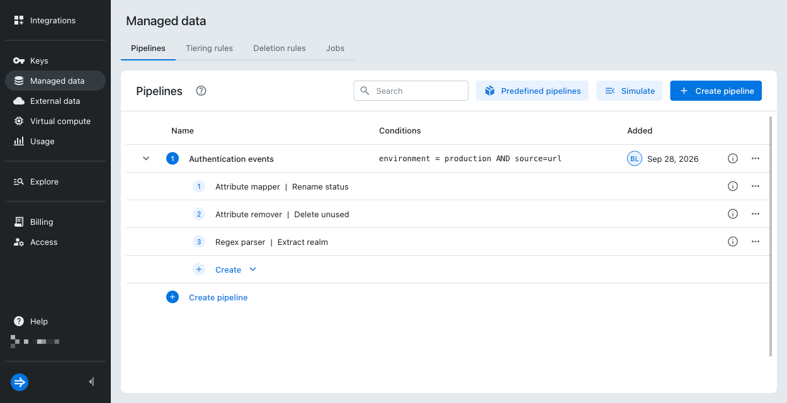Select Virtual compute in the sidebar
This screenshot has height=403, width=787.
[x=55, y=121]
